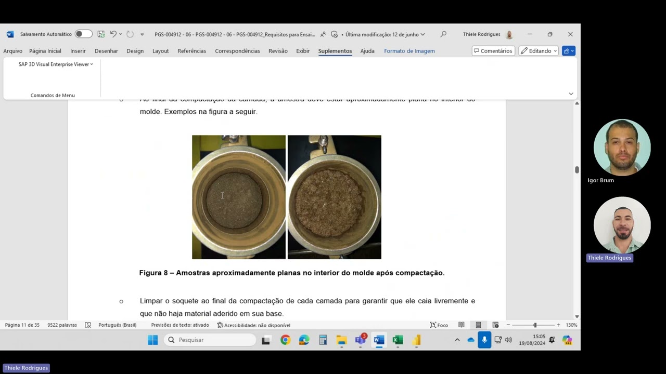Open the Windows Start menu
The image size is (666, 374).
[152, 340]
